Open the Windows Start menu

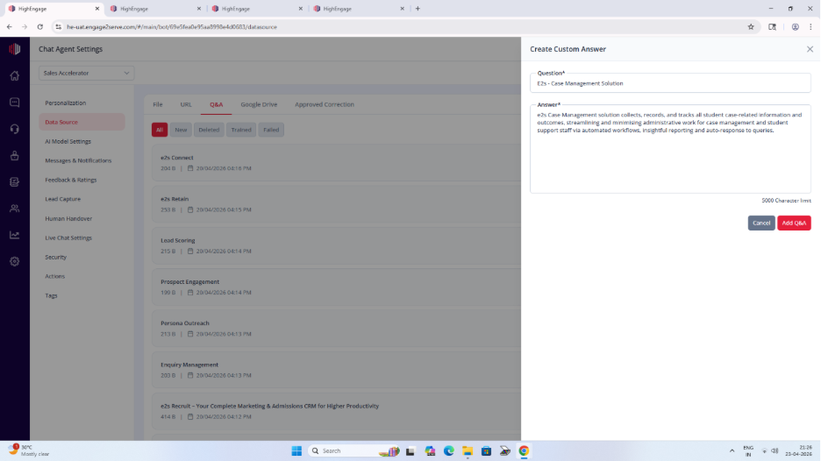[296, 451]
